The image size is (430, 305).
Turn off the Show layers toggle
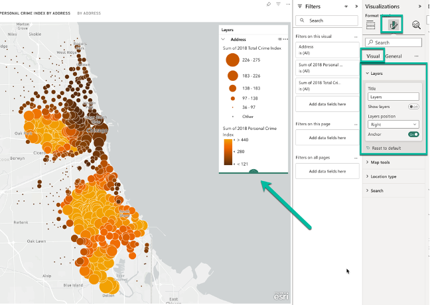(413, 106)
